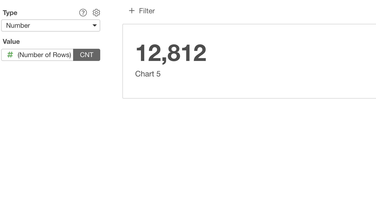The height and width of the screenshot is (200, 376).
Task: Expand the Type dropdown caret arrow
Action: coord(94,25)
